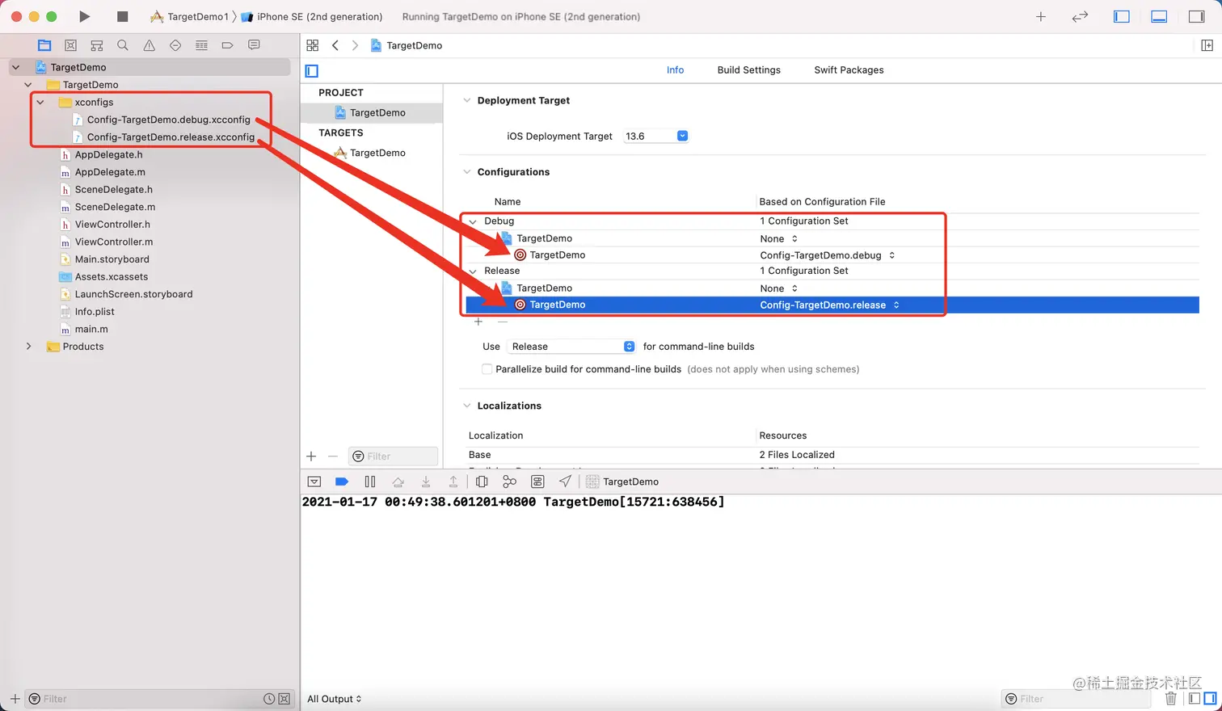Open the Breakpoint navigator
The height and width of the screenshot is (711, 1222).
228,45
